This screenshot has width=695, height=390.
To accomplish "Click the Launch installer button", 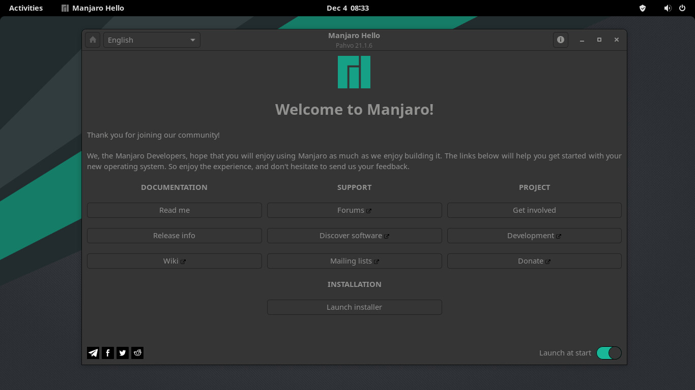I will 354,307.
